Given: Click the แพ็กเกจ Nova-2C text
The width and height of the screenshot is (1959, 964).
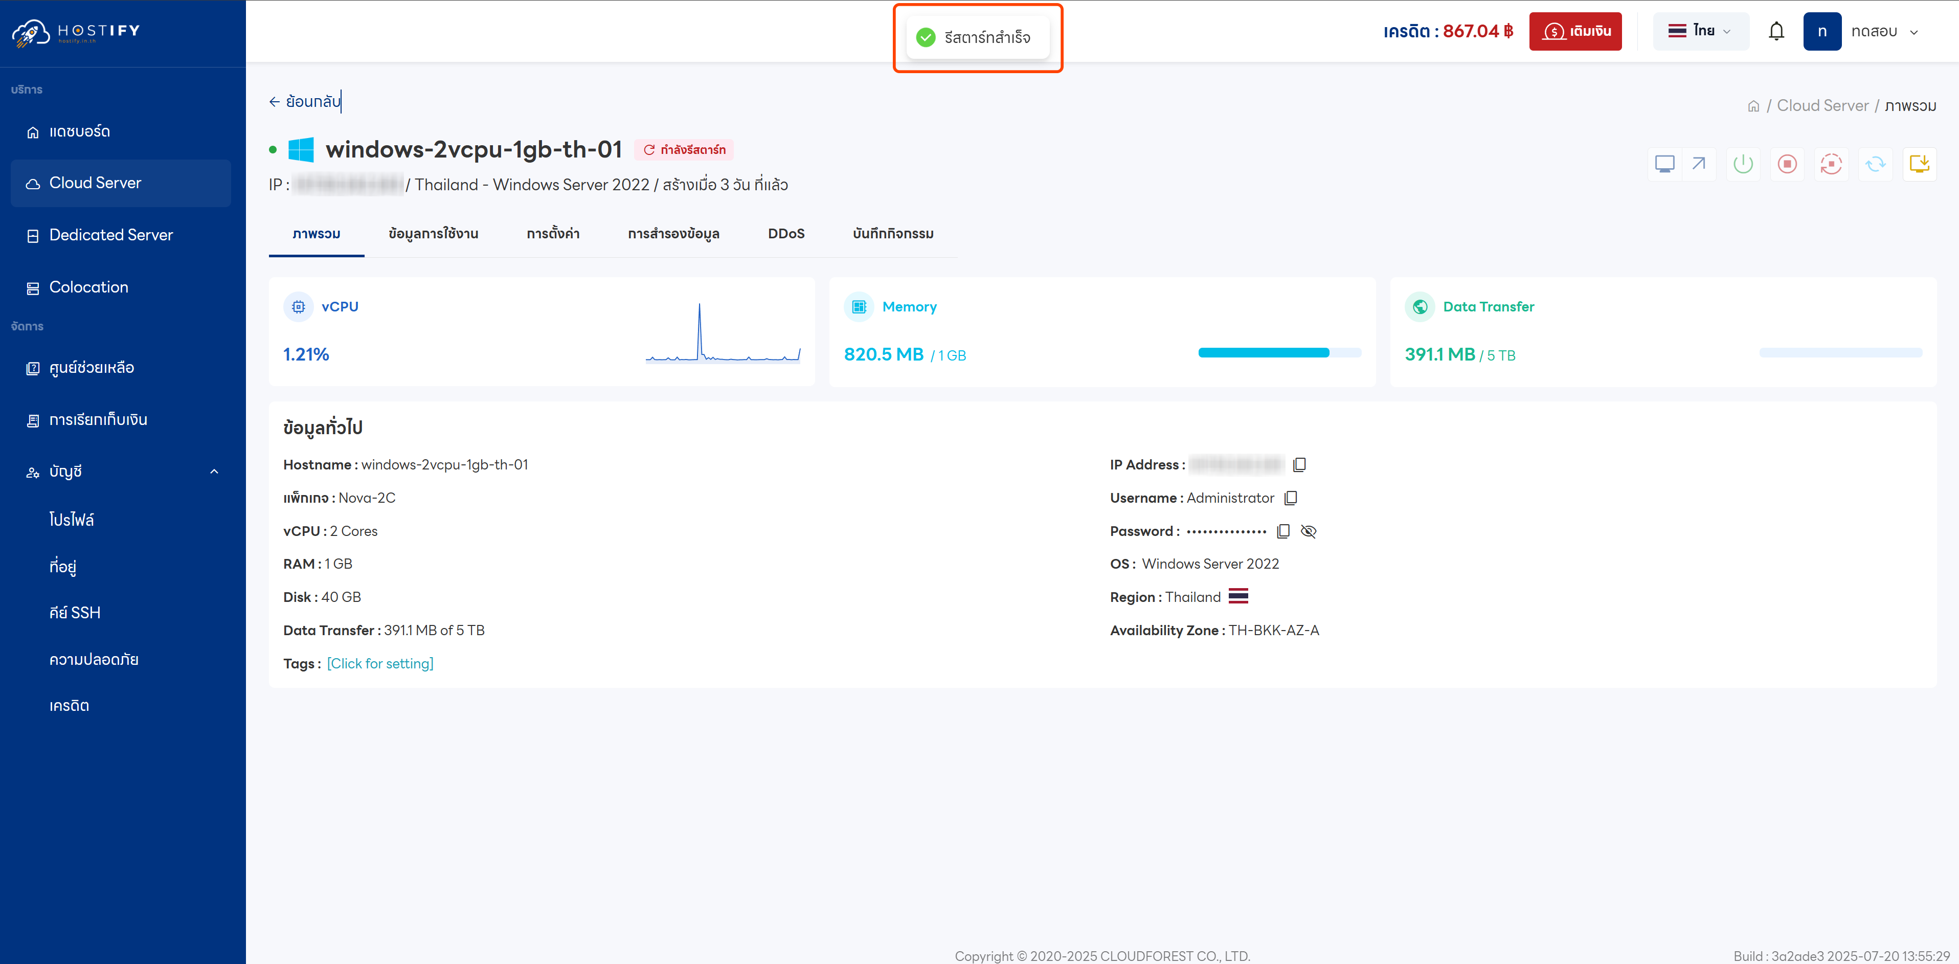Looking at the screenshot, I should 339,498.
